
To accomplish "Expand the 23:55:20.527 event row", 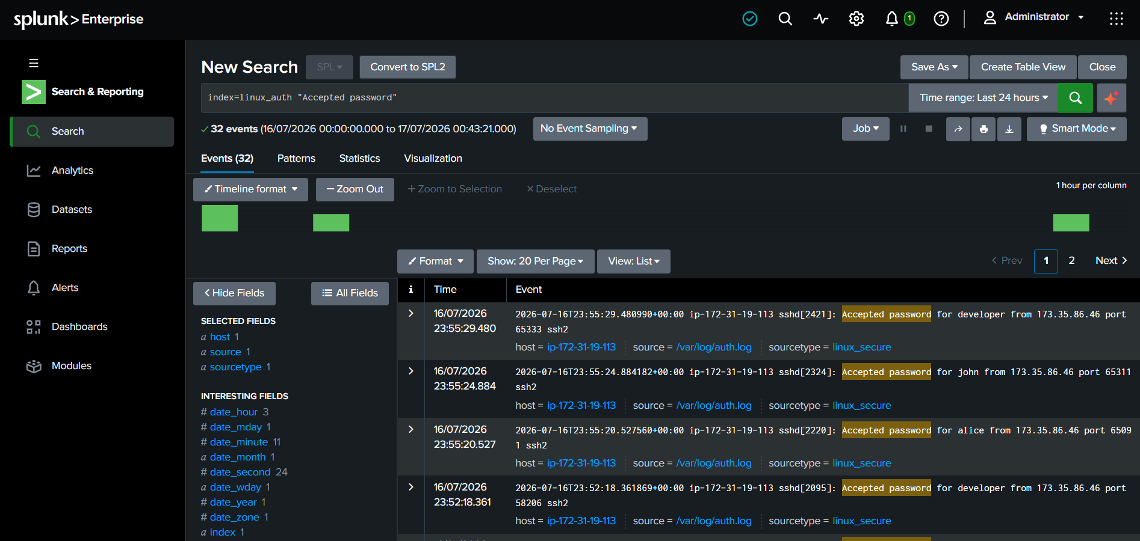I will click(411, 429).
